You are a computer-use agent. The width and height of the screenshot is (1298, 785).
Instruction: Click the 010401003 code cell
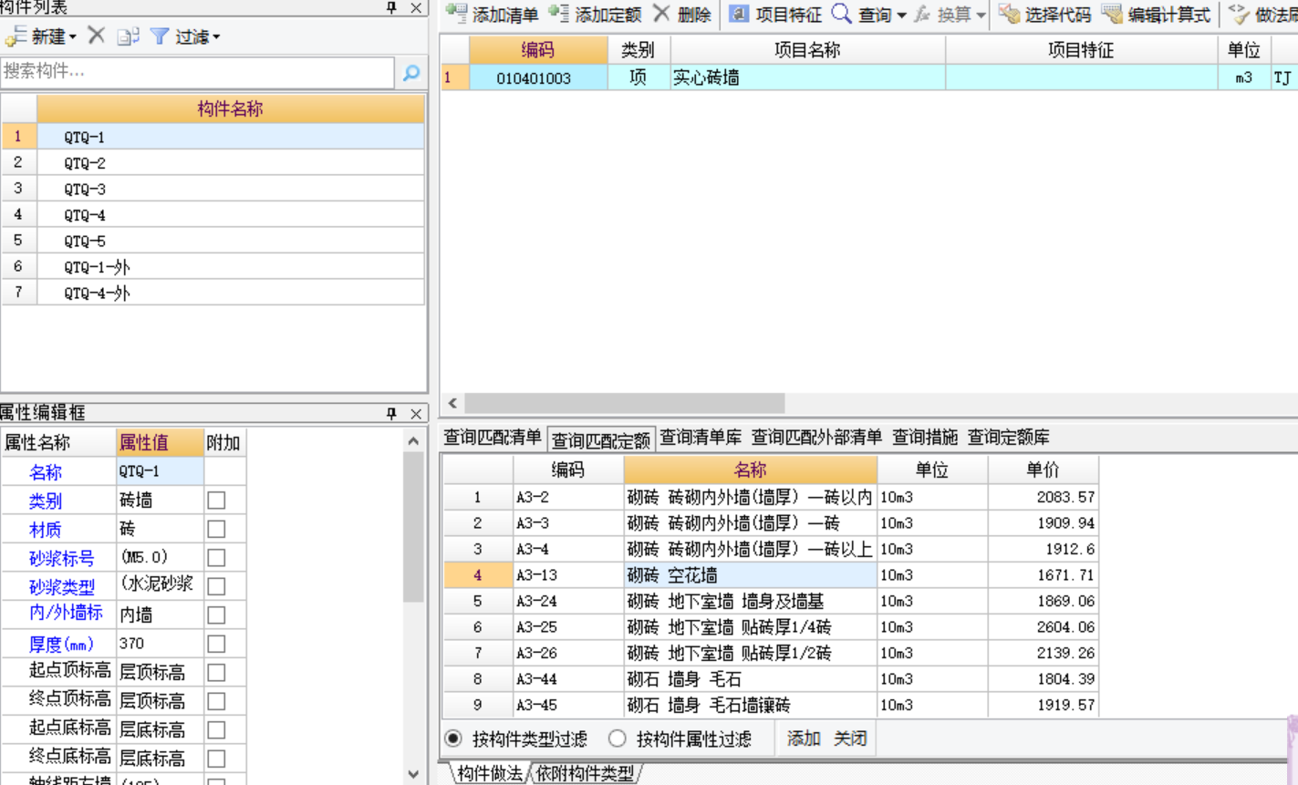538,78
